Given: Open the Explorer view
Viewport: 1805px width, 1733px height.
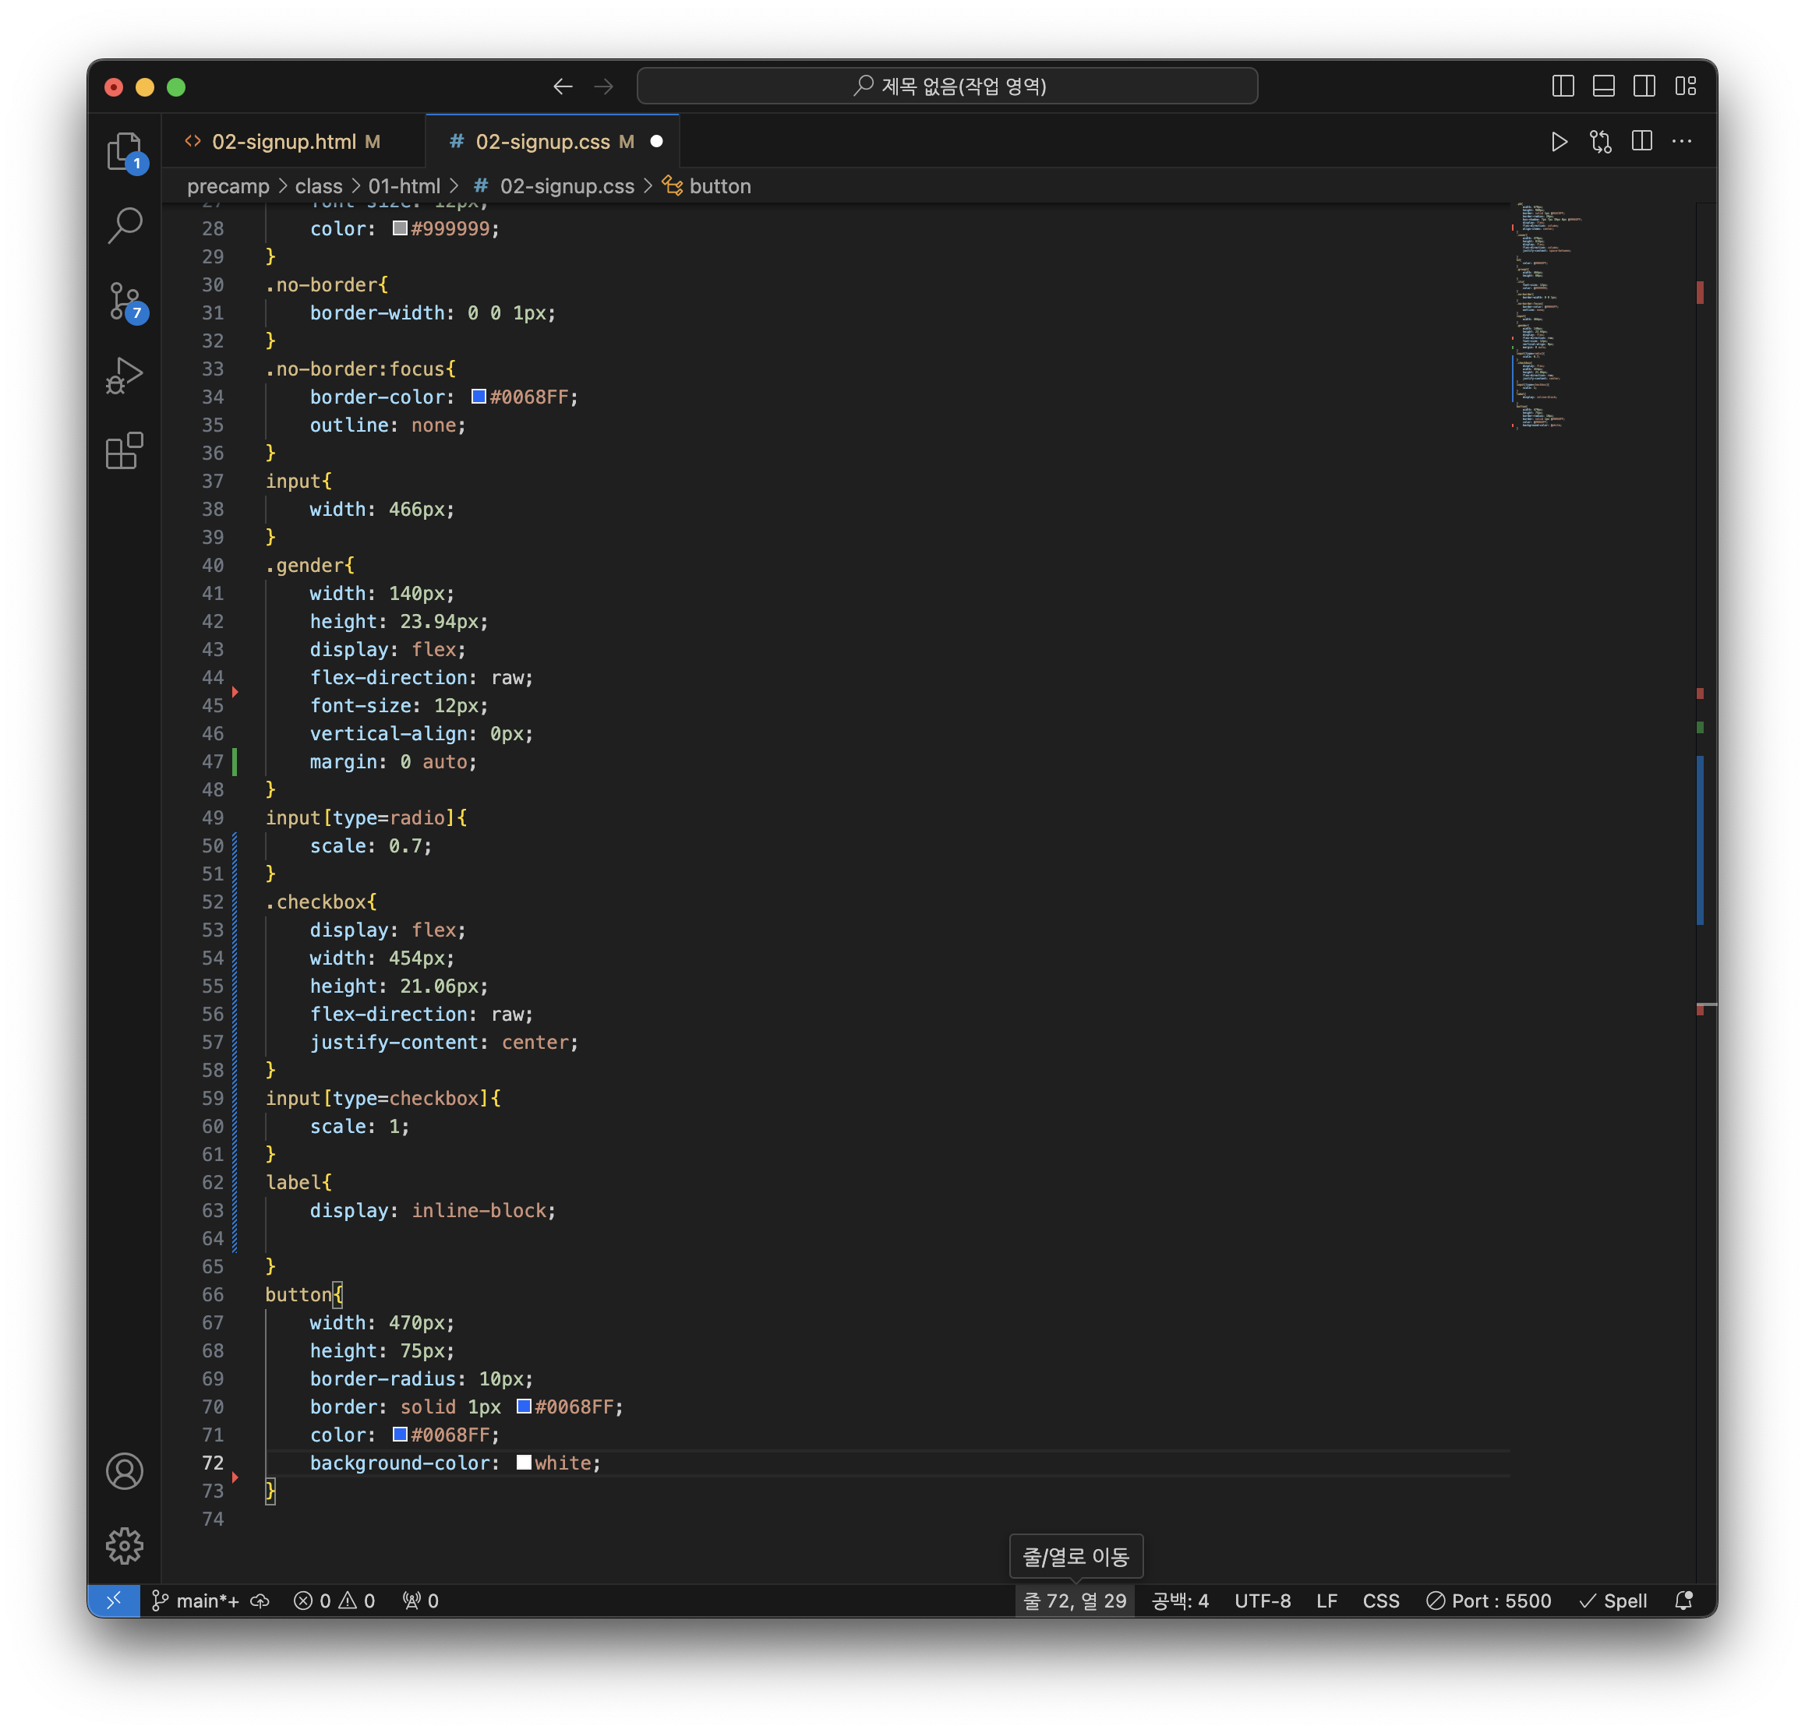Looking at the screenshot, I should point(125,151).
